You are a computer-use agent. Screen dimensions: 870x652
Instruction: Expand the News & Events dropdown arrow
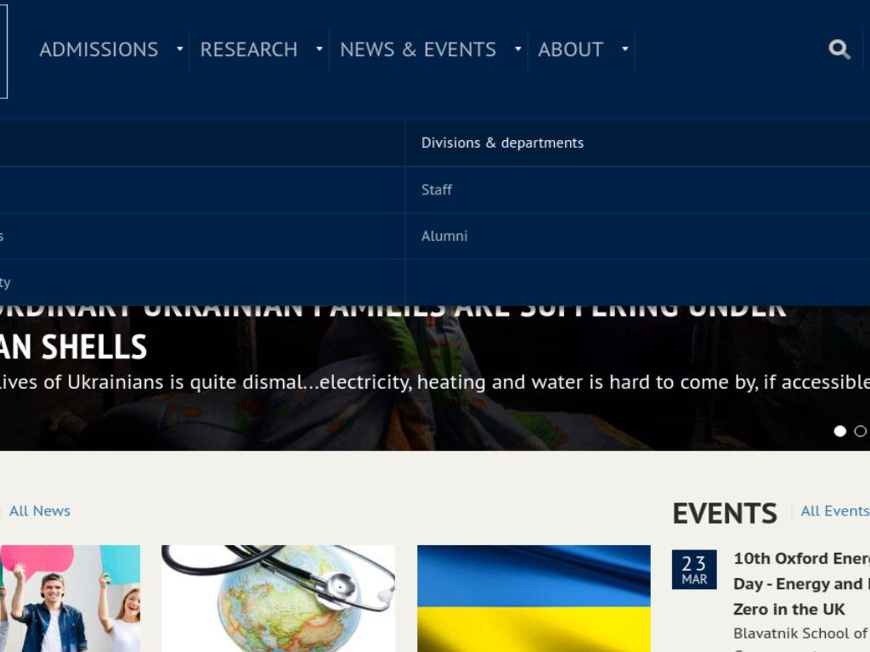click(x=517, y=48)
